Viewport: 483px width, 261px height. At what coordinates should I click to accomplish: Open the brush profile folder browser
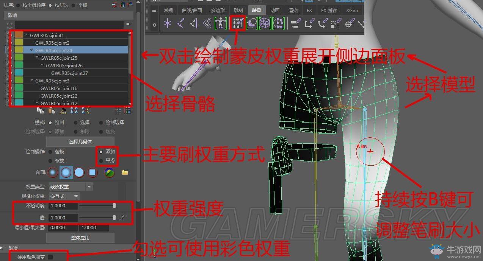coord(125,172)
